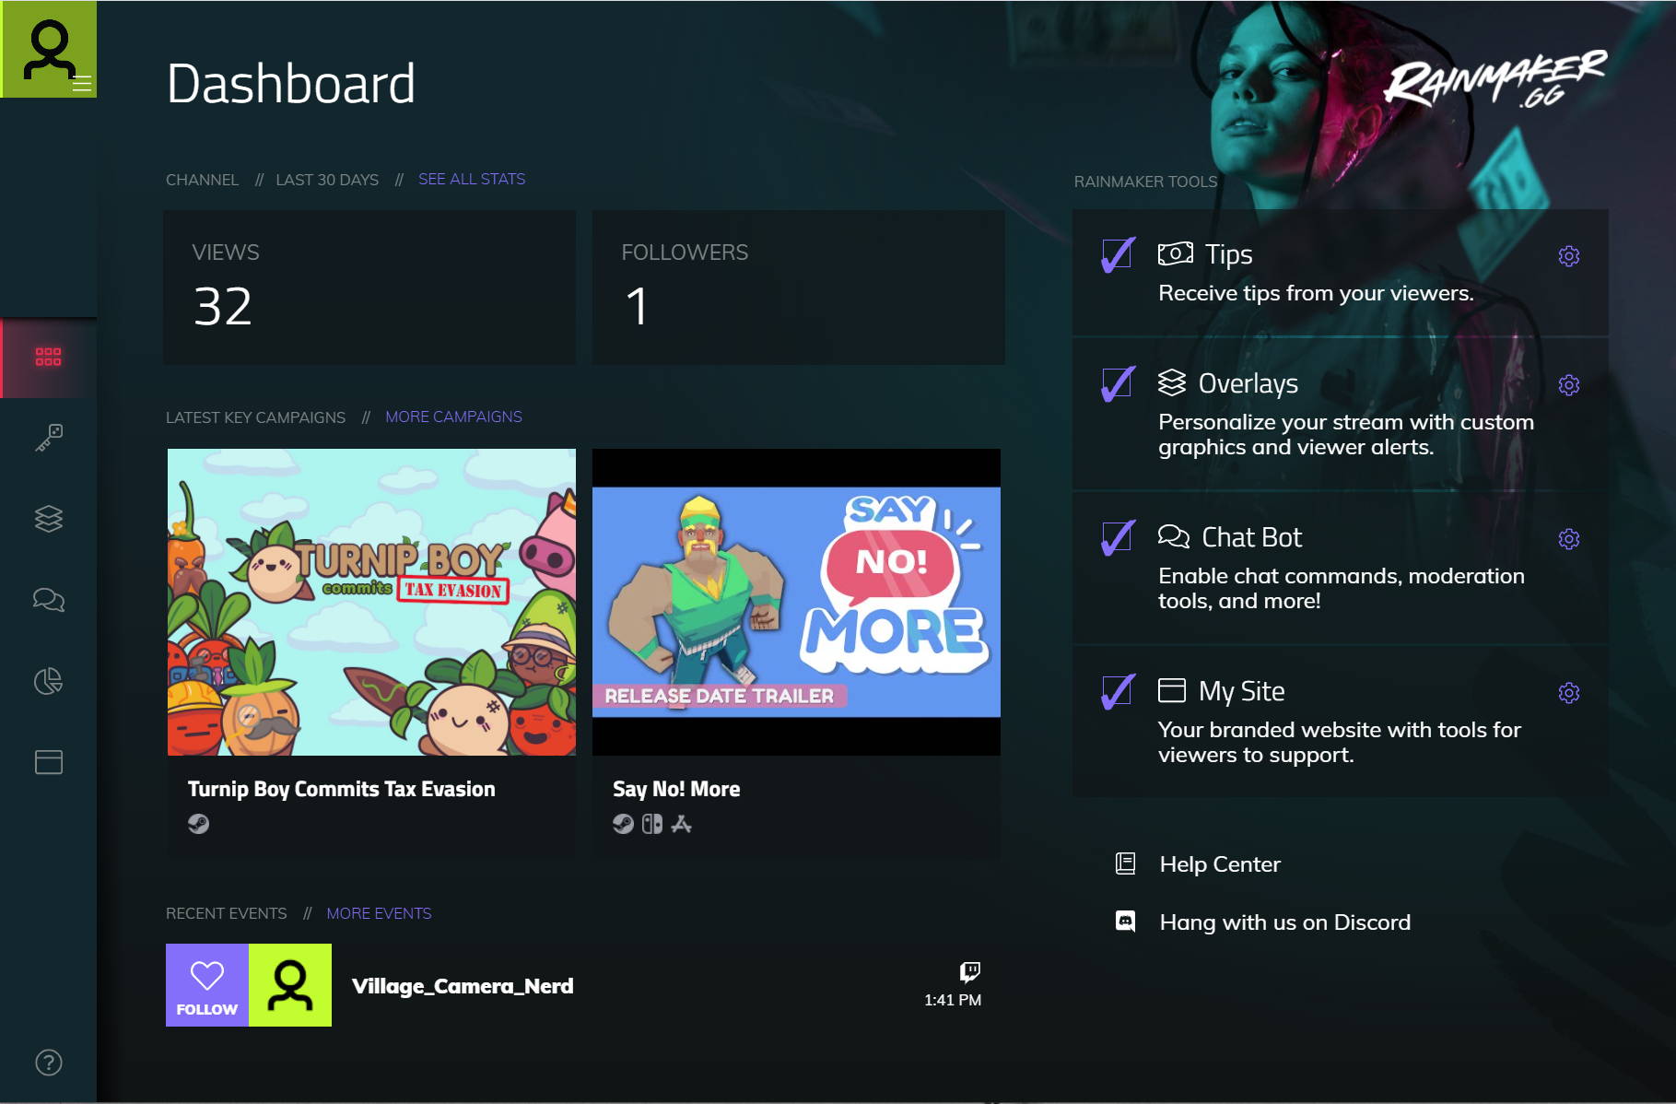Click Village_Camera_Nerd green avatar
Image resolution: width=1676 pixels, height=1104 pixels.
tap(290, 985)
